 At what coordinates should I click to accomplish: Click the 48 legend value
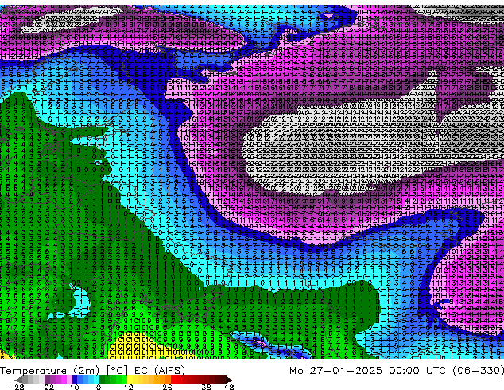[x=229, y=387]
